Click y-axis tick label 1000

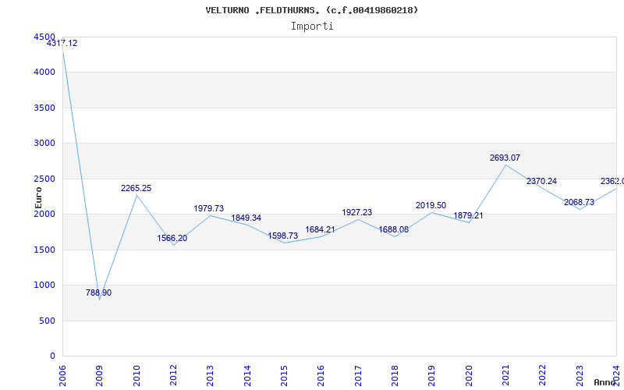pos(44,285)
